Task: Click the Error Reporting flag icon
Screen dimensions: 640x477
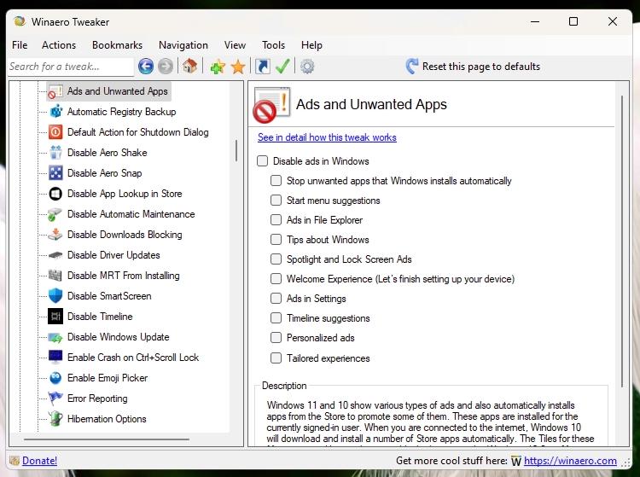Action: (55, 398)
